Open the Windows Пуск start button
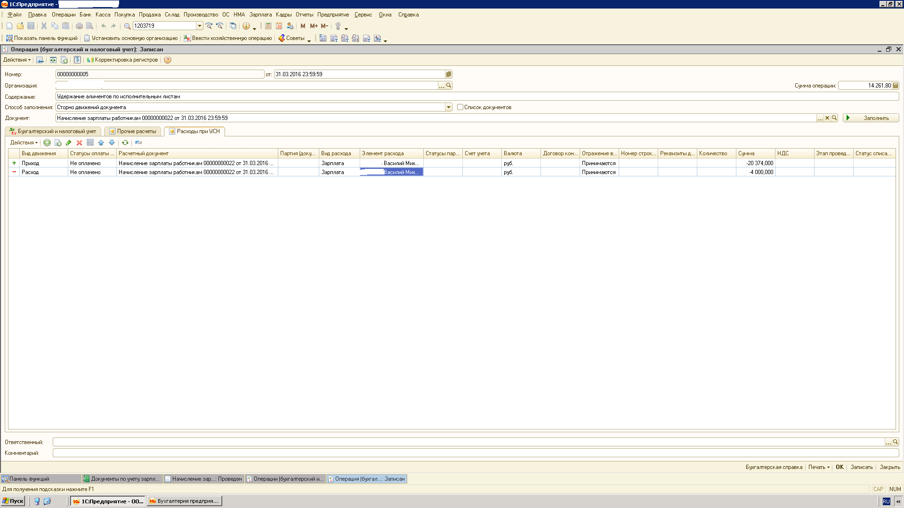904x508 pixels. [x=13, y=501]
